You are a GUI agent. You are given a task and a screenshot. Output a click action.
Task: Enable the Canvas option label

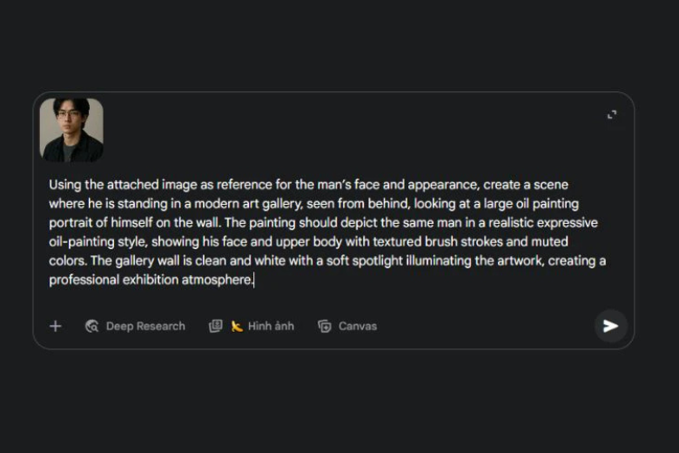pyautogui.click(x=357, y=326)
